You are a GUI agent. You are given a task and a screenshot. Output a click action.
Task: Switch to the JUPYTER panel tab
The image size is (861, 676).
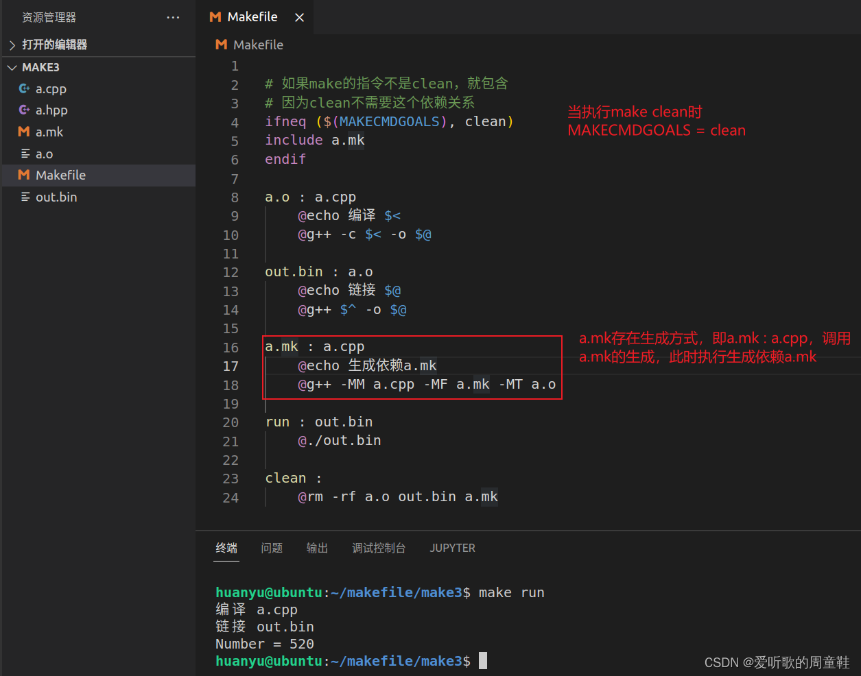click(452, 548)
